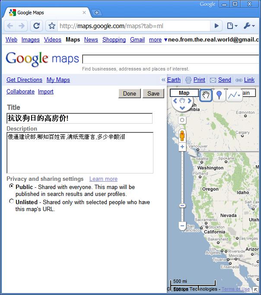
Task: Collapse the left panel with double chevron
Action: point(163,80)
